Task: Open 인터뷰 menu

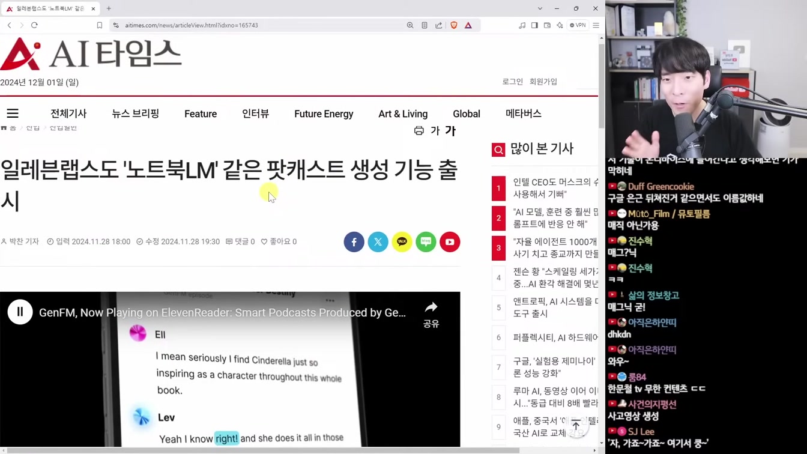Action: click(x=255, y=114)
